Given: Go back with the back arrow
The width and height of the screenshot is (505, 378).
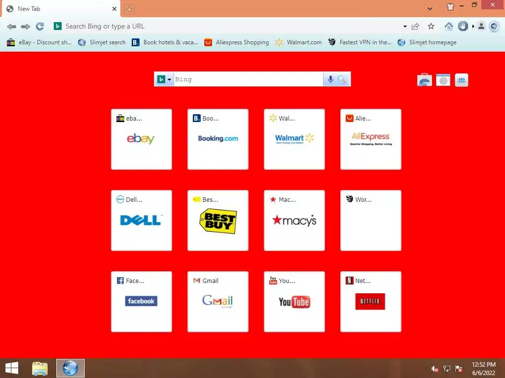Looking at the screenshot, I should tap(11, 27).
